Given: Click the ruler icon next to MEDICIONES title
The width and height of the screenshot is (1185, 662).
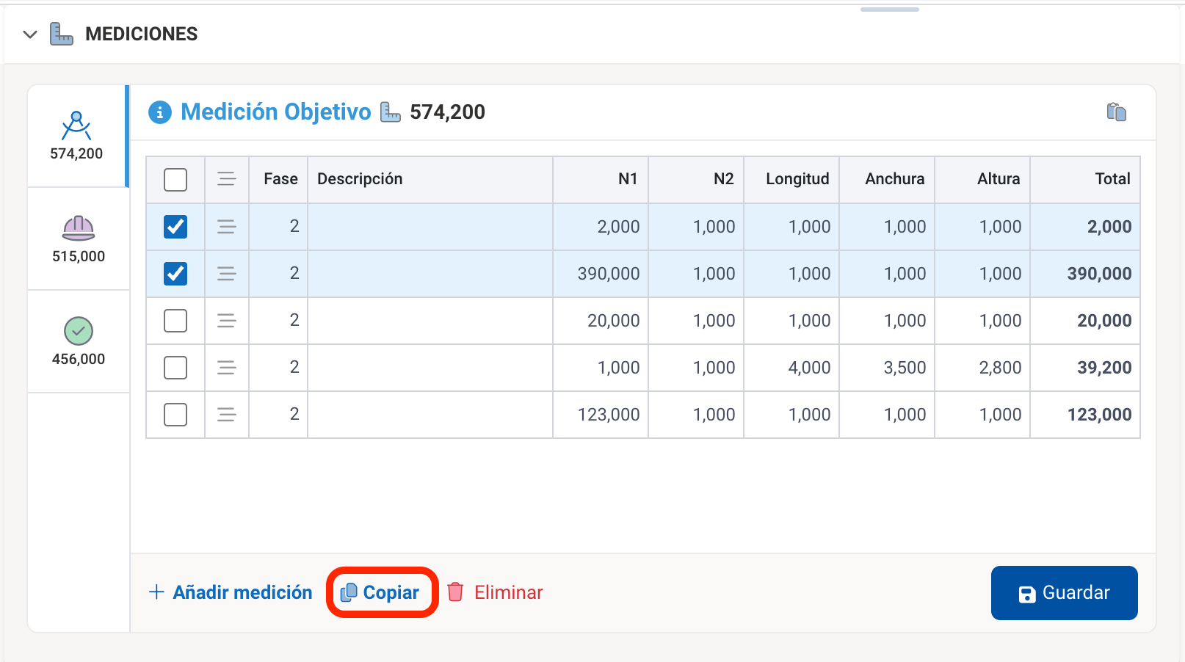Looking at the screenshot, I should [x=62, y=34].
